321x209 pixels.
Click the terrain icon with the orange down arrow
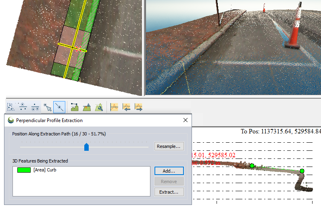(x=87, y=107)
